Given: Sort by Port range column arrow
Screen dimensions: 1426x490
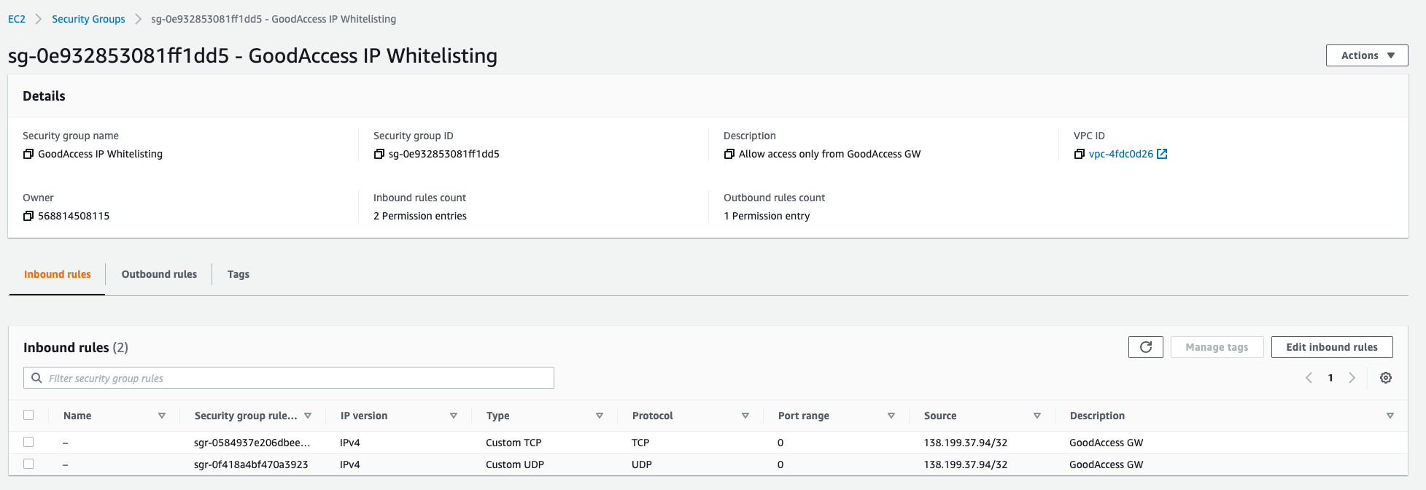Looking at the screenshot, I should click(891, 416).
